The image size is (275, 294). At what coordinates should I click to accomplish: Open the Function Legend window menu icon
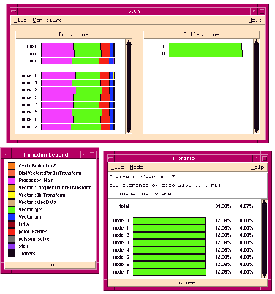[x=7, y=154]
